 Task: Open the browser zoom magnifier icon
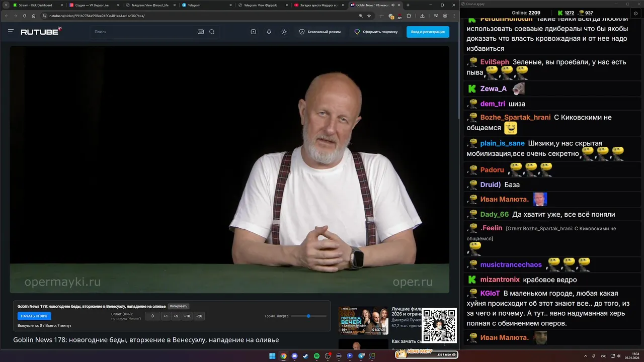[x=361, y=16]
